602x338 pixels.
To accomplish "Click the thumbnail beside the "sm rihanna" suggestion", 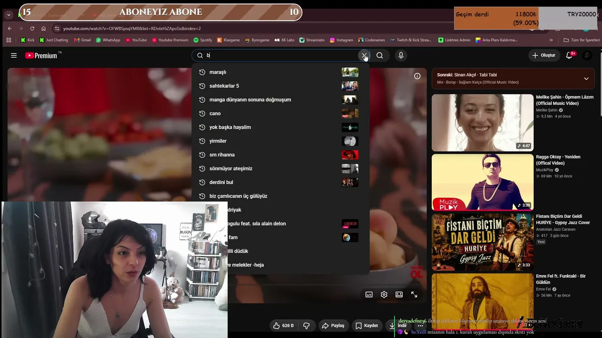I will pos(350,155).
